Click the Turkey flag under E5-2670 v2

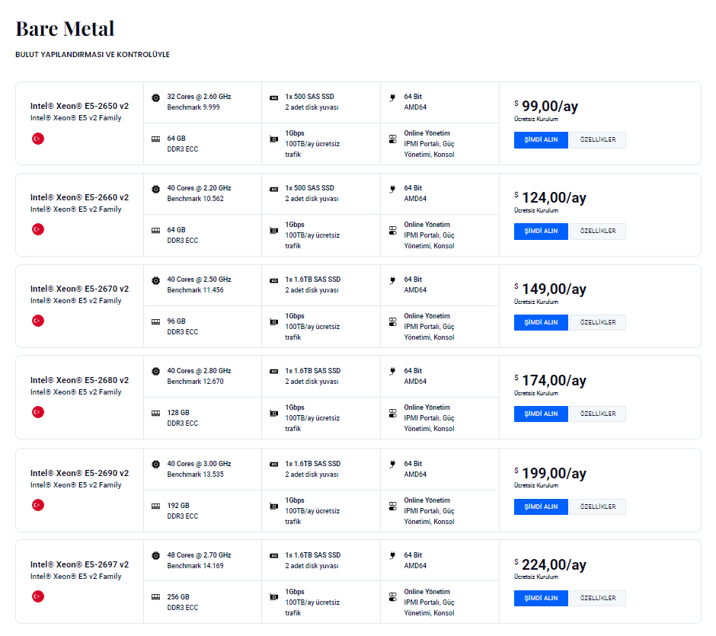point(38,321)
